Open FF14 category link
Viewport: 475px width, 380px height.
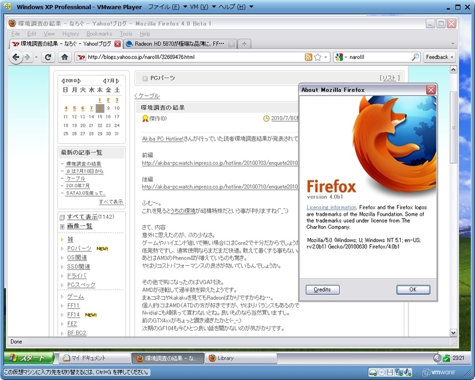pyautogui.click(x=73, y=315)
